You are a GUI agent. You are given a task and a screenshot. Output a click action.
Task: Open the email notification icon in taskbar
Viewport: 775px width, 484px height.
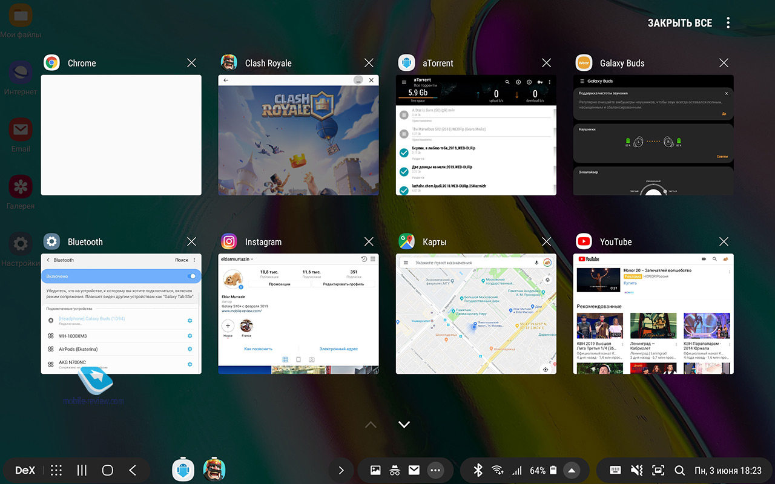[414, 470]
